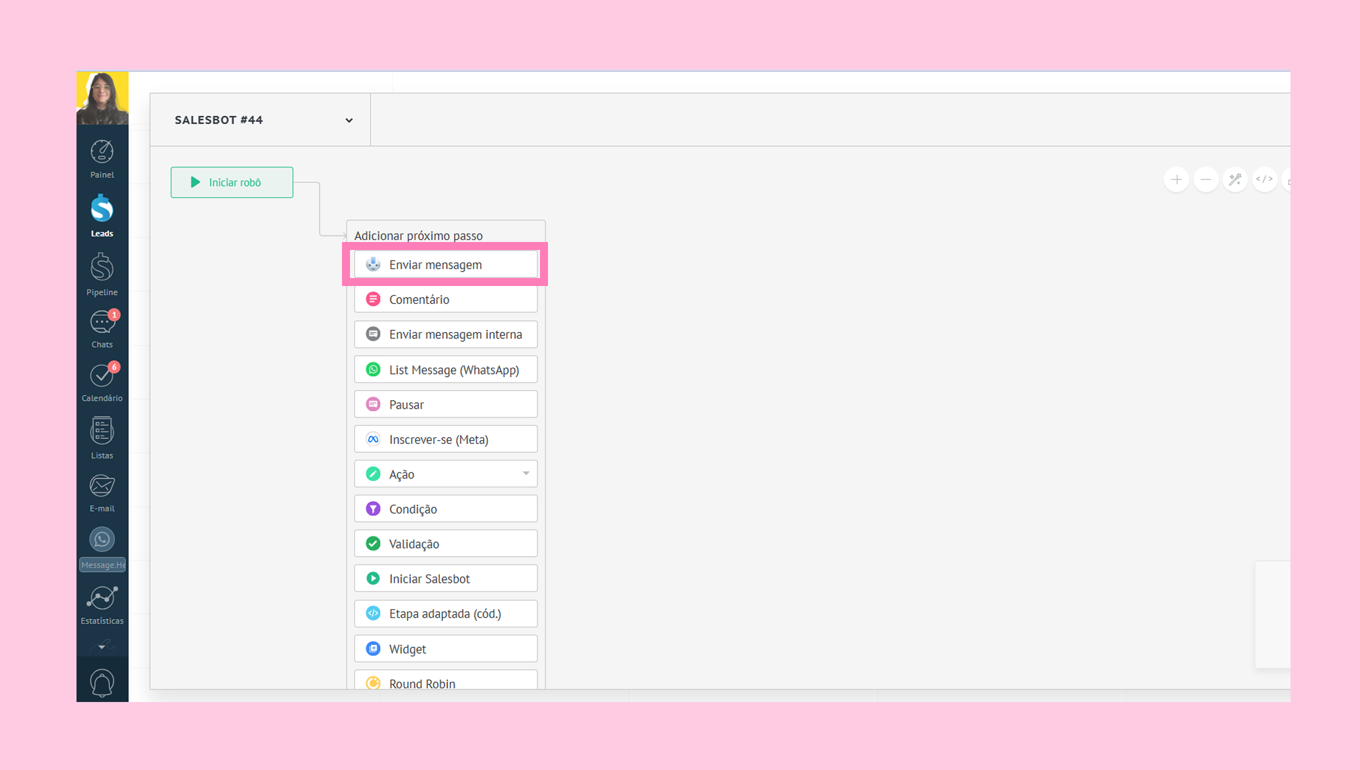Expand sidebar more-items arrow below Estatísticas
The image size is (1360, 770).
click(101, 646)
